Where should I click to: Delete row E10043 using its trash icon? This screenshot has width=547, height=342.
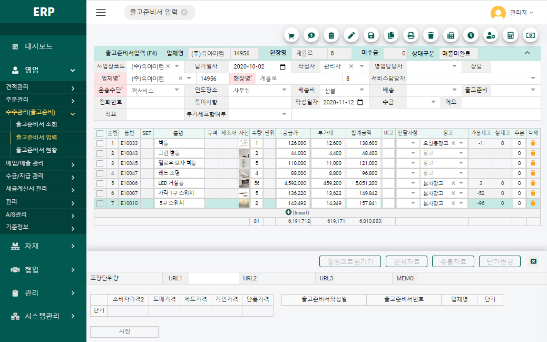pyautogui.click(x=533, y=153)
